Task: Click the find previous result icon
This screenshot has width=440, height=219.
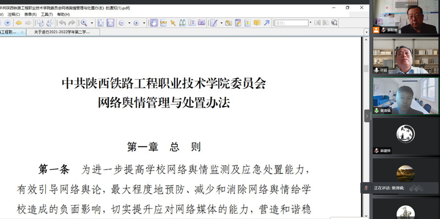Action: 317,23
